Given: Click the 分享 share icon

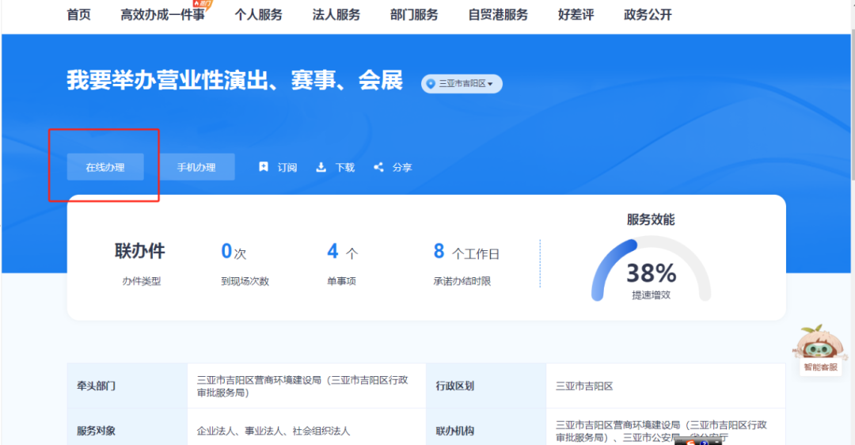Looking at the screenshot, I should tap(378, 167).
